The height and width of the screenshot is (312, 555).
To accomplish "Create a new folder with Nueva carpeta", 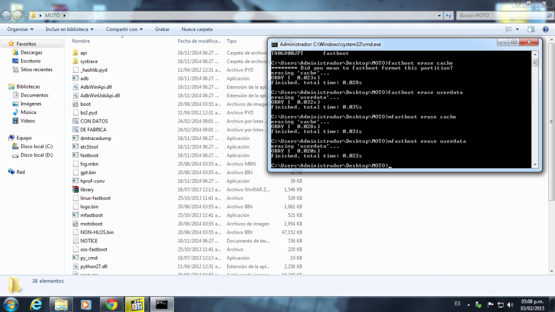I will tap(197, 29).
